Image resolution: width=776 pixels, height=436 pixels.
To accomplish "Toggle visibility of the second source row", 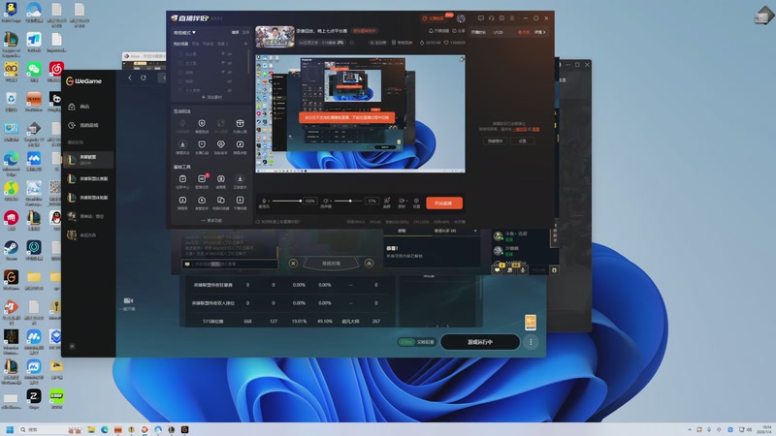I will pyautogui.click(x=230, y=63).
